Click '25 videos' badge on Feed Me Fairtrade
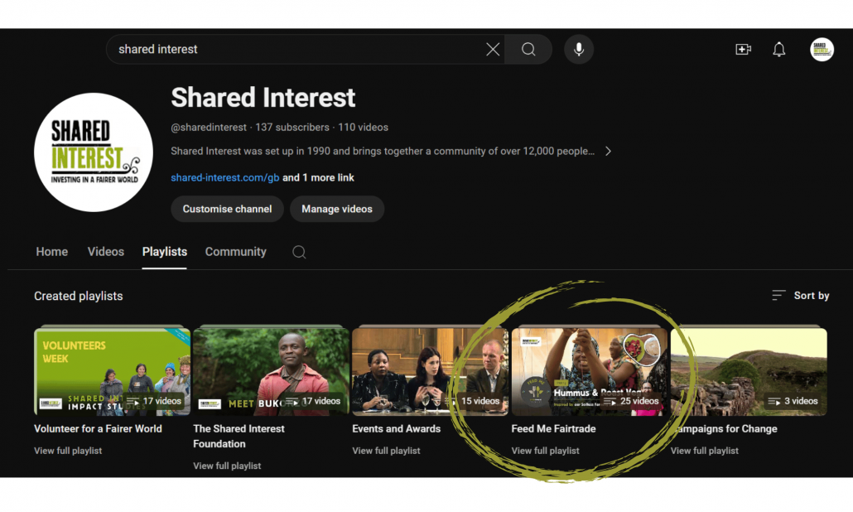Image resolution: width=853 pixels, height=512 pixels. pos(631,401)
